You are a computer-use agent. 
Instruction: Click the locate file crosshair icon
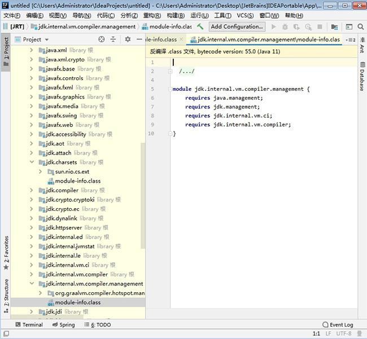coord(102,39)
